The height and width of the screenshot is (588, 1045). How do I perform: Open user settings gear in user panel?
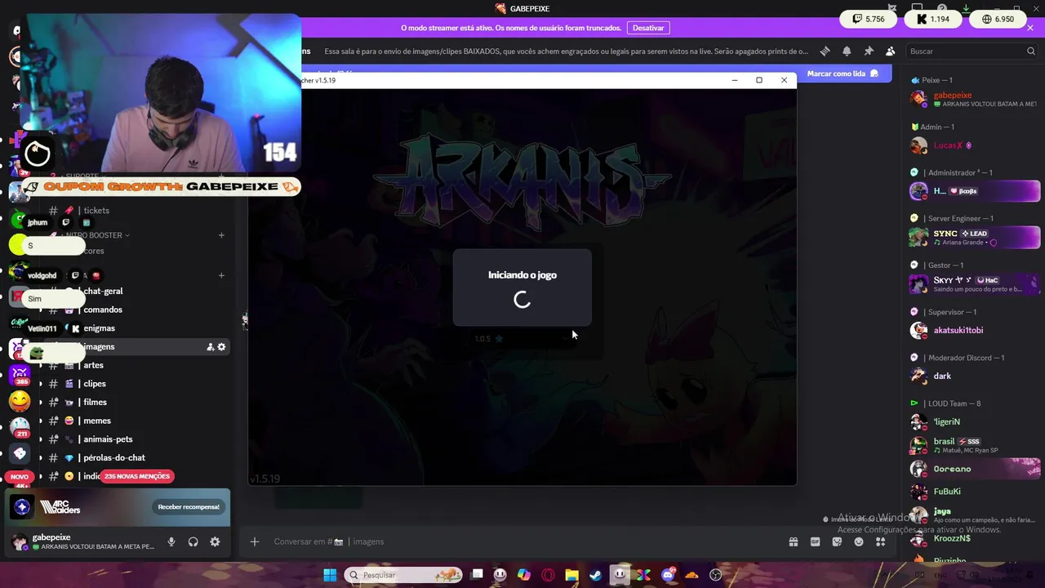(x=215, y=541)
